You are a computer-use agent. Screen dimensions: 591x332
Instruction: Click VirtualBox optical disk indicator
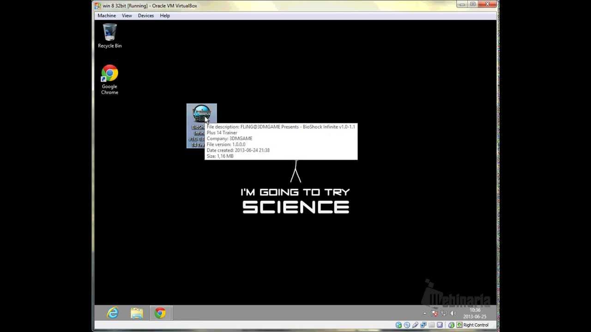pyautogui.click(x=407, y=325)
